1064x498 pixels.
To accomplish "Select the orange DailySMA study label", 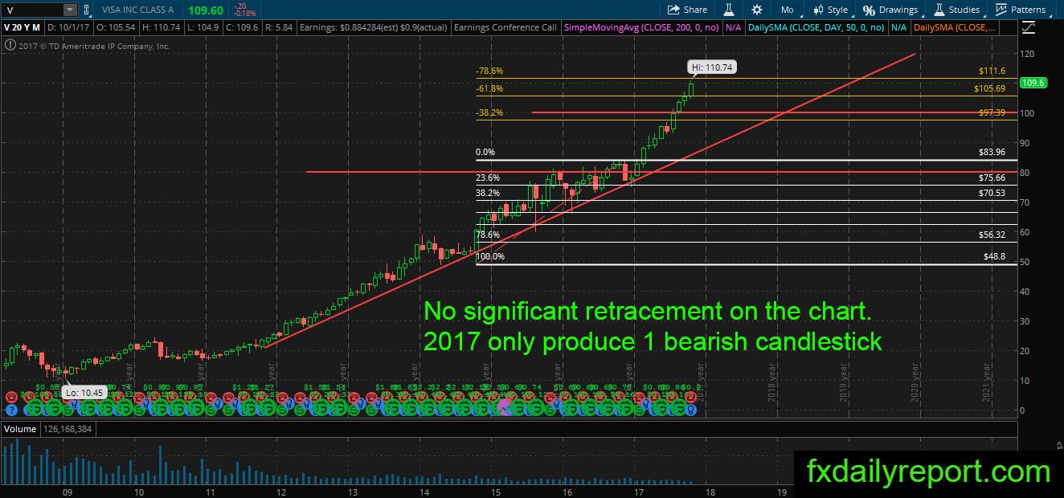I will (x=955, y=27).
